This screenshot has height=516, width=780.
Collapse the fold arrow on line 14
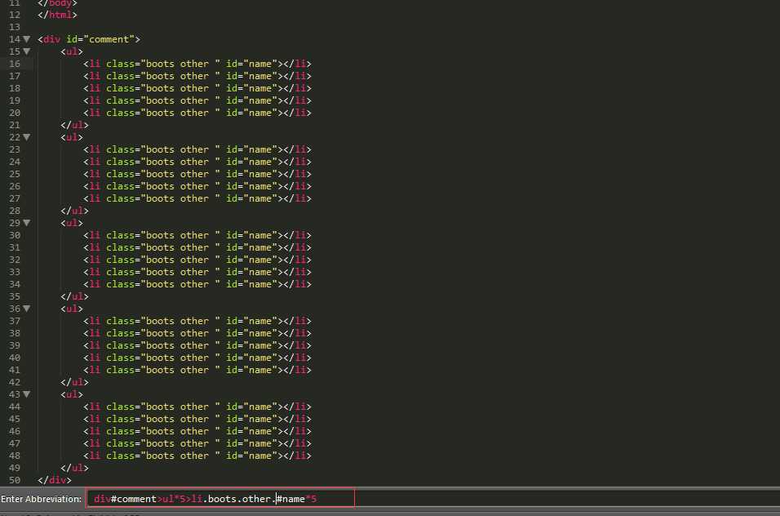(x=27, y=39)
